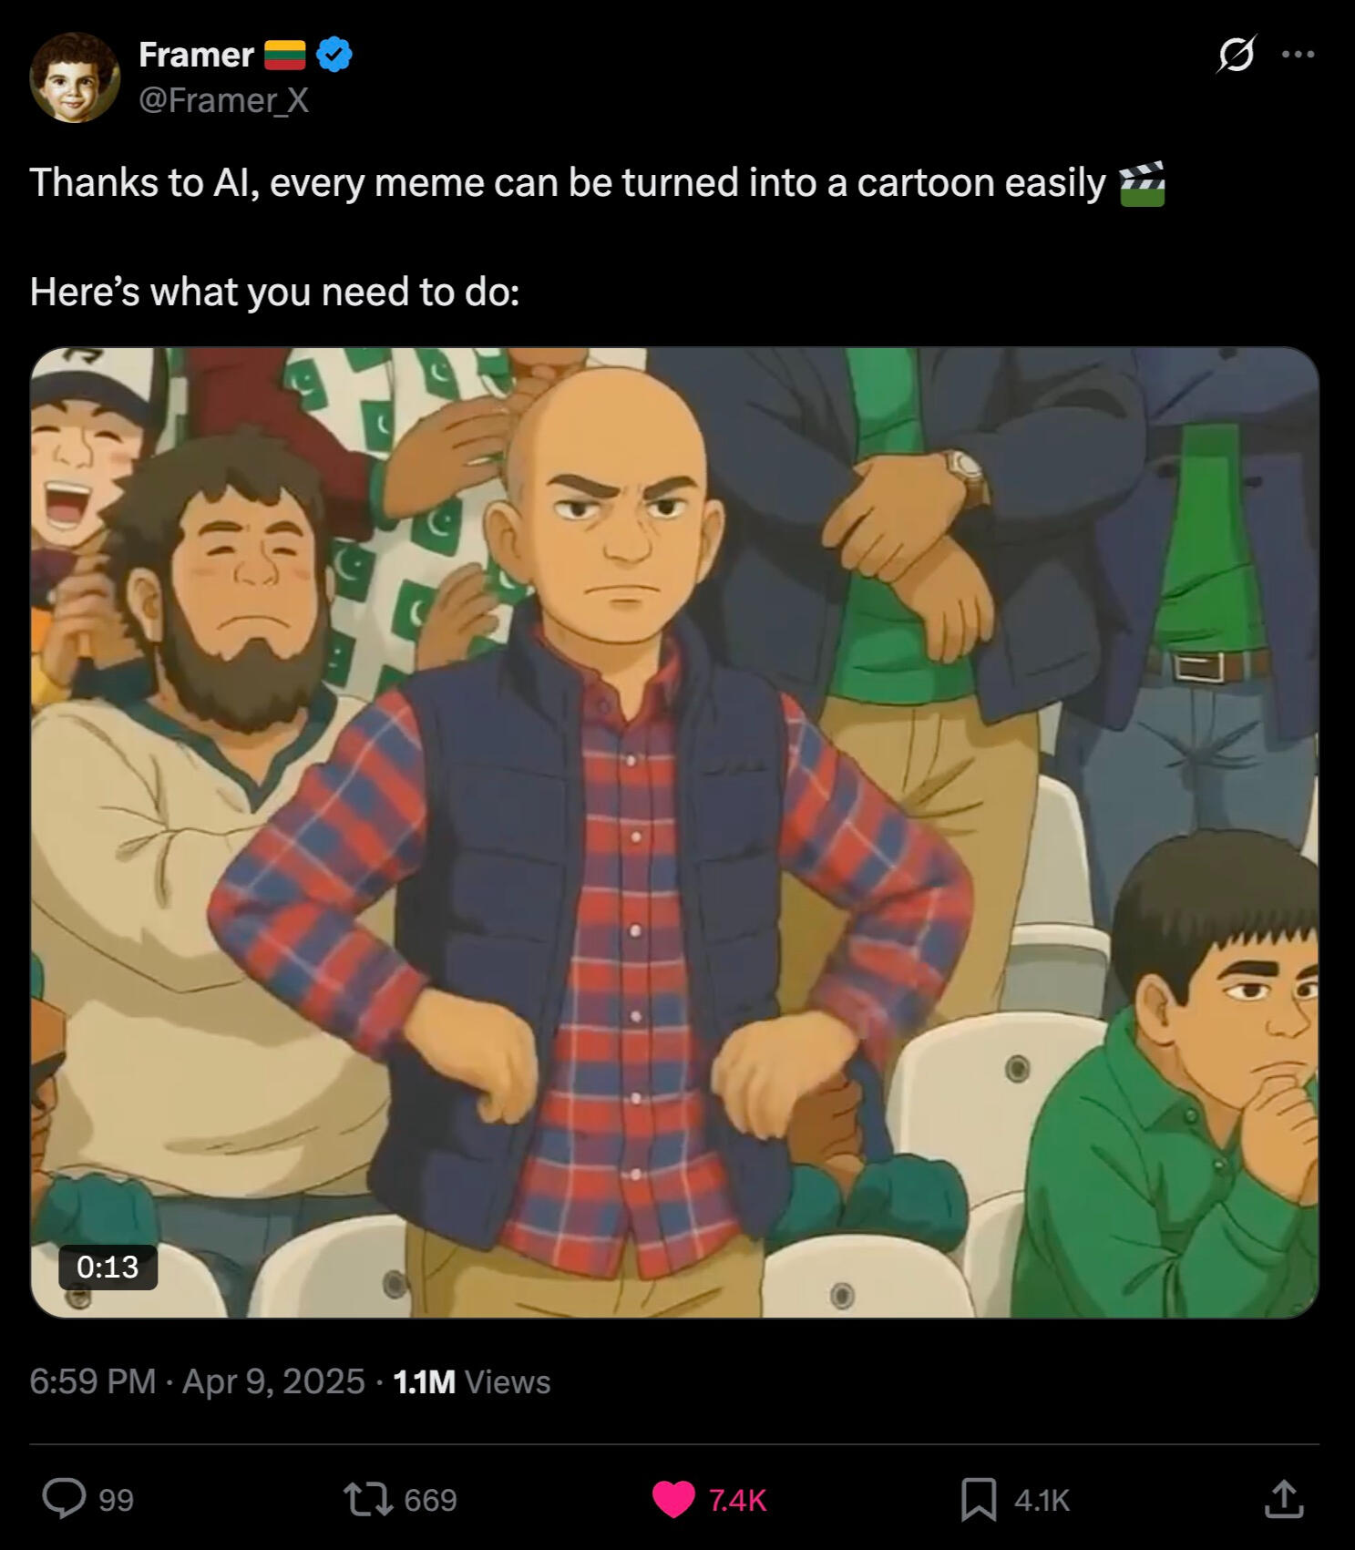This screenshot has width=1355, height=1550.
Task: Open Framer's profile avatar picture
Action: pos(75,77)
